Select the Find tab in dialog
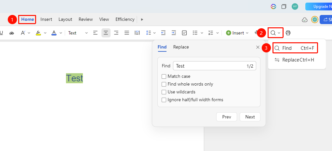 [x=162, y=47]
